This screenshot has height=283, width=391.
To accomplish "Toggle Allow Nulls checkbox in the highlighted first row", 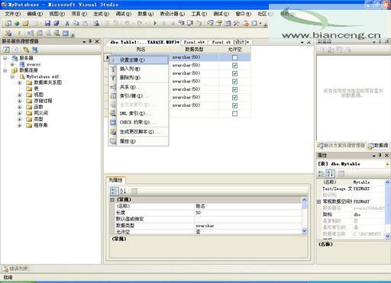I will pyautogui.click(x=234, y=57).
